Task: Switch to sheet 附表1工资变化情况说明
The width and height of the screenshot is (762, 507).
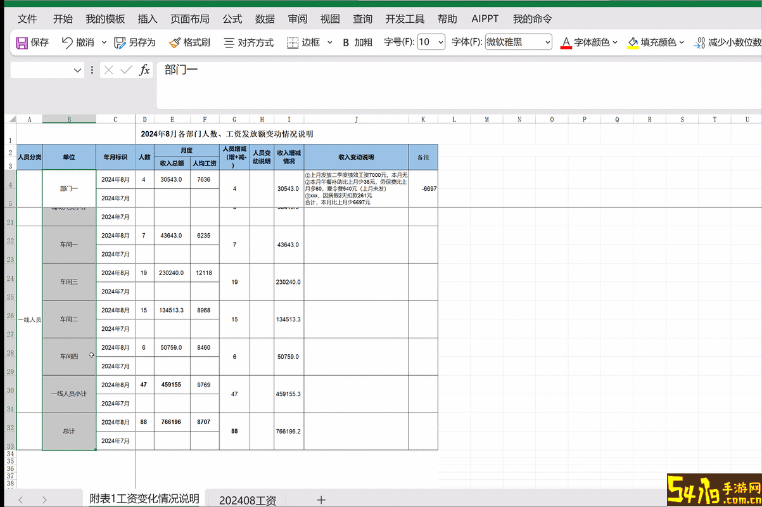Action: click(x=144, y=499)
